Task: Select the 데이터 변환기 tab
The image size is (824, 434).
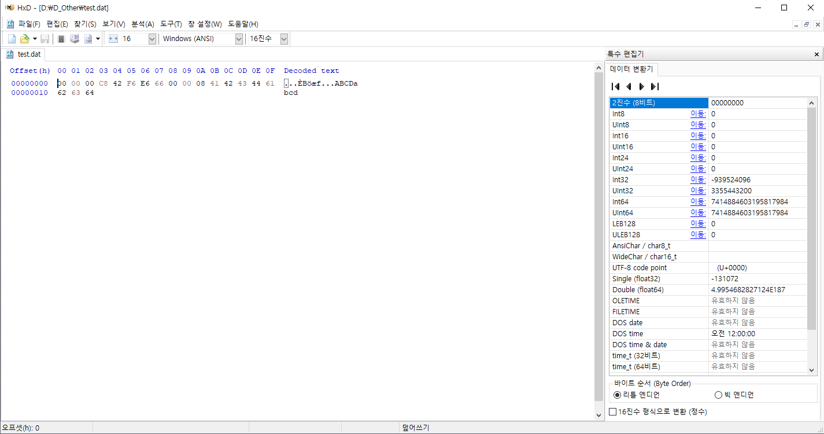Action: click(x=631, y=69)
